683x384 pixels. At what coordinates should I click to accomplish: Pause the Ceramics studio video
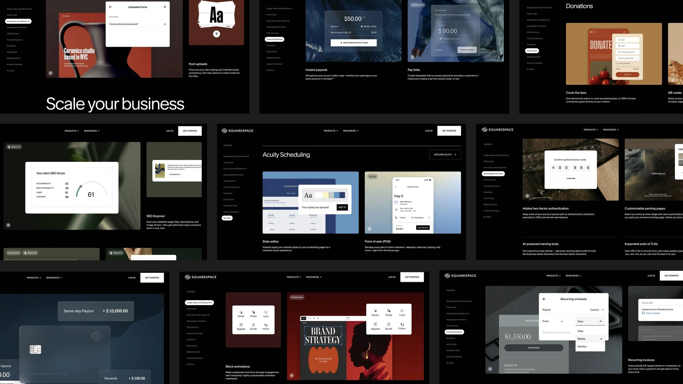pos(51,73)
